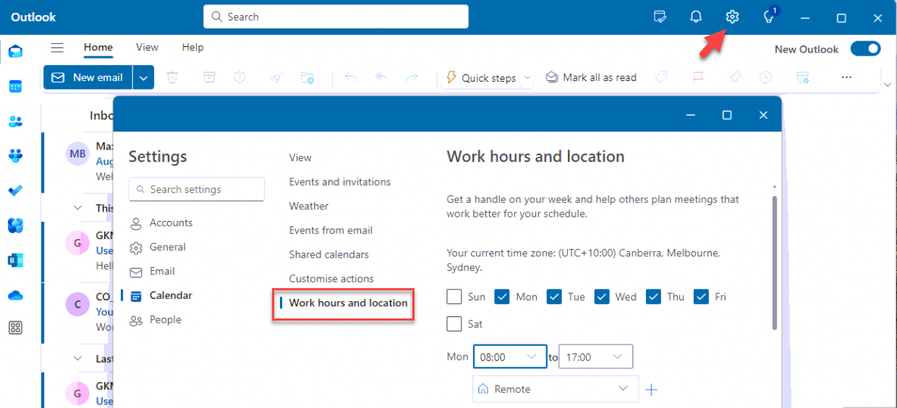Open Events and invitations settings
Viewport: 897px width, 408px height.
point(340,182)
